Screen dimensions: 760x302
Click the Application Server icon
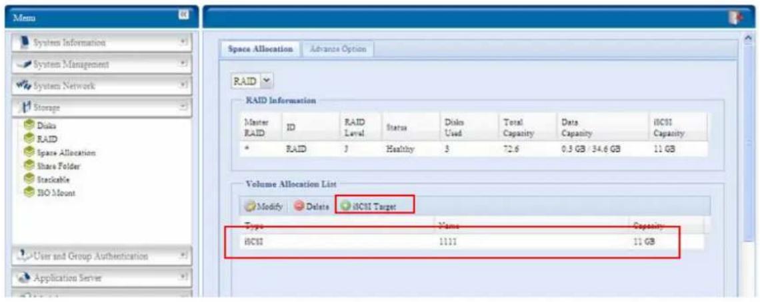pos(25,278)
